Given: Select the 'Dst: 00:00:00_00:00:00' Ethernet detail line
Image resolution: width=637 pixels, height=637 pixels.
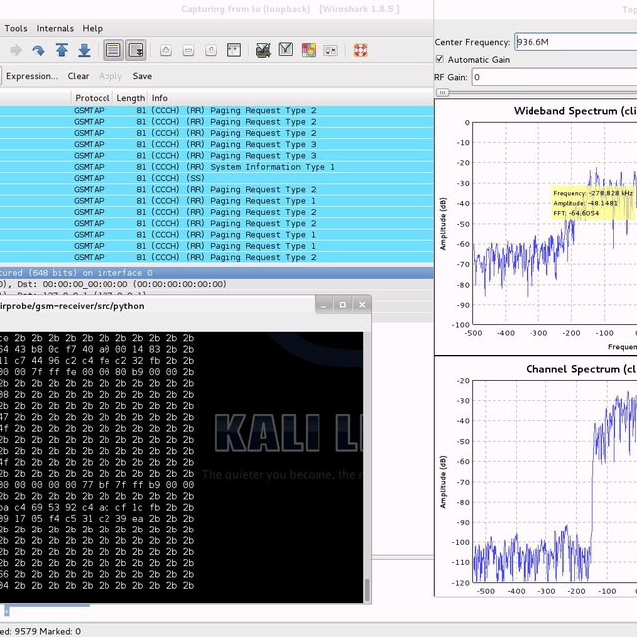Looking at the screenshot, I should point(216,284).
